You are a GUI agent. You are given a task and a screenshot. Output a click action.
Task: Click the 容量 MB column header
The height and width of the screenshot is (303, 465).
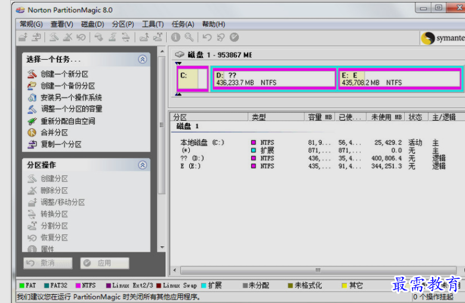click(320, 117)
